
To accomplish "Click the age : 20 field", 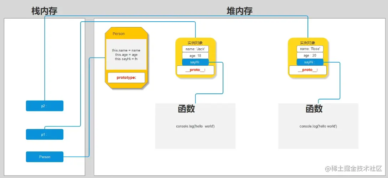I will pos(310,55).
